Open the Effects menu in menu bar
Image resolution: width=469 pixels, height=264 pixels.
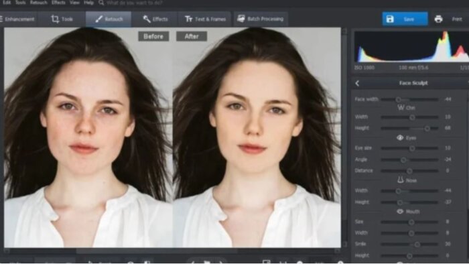58,3
